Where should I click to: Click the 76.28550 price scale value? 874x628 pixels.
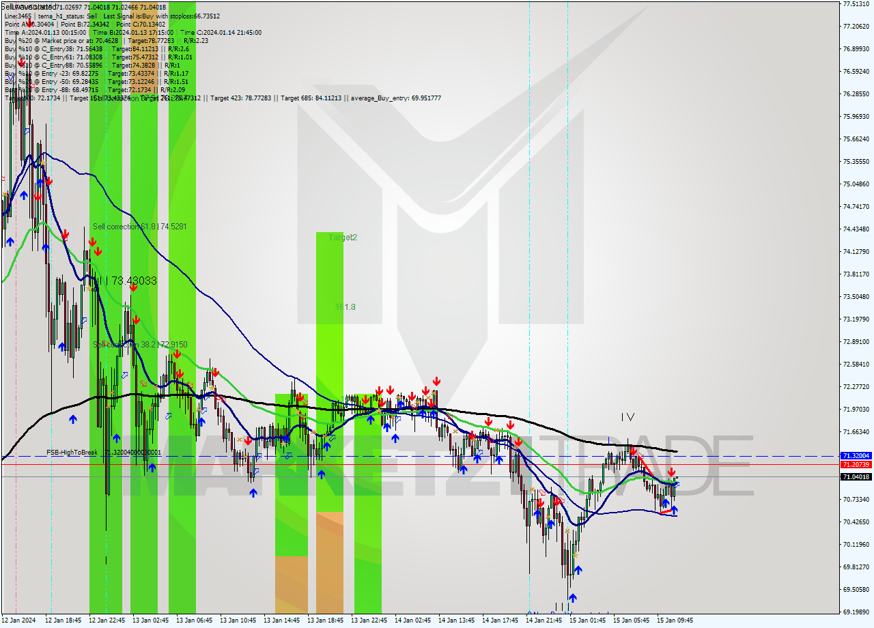(x=856, y=94)
